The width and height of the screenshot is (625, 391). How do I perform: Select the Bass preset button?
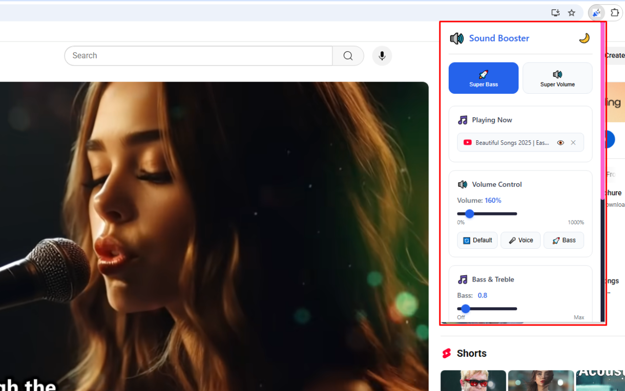point(563,240)
